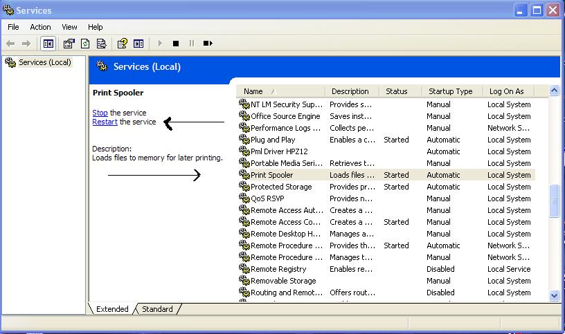
Task: Click the Stop the service link
Action: [100, 113]
